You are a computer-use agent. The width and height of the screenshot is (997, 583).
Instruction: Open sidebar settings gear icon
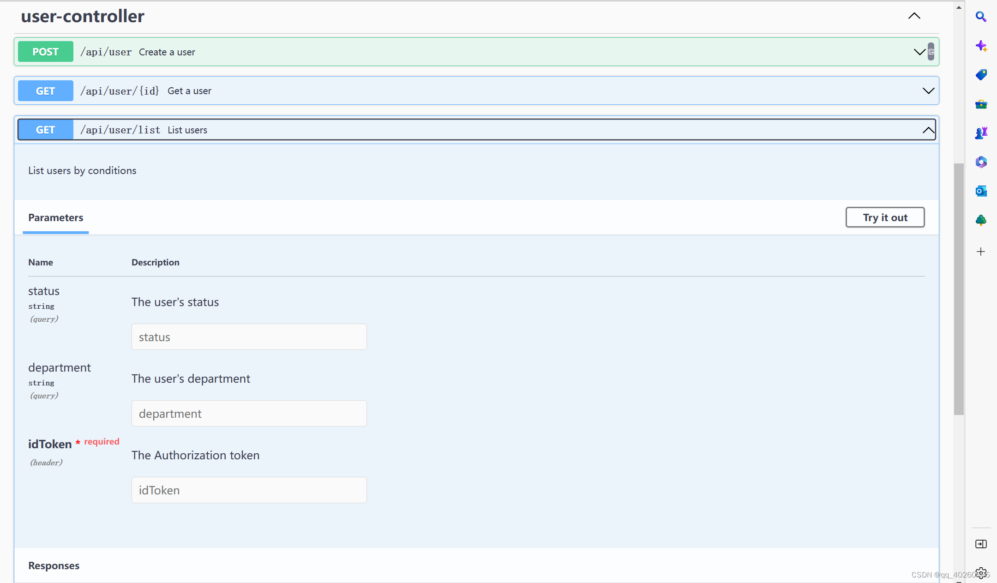point(981,573)
